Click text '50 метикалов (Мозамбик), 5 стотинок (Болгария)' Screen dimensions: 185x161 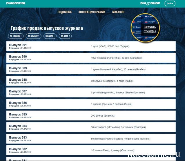tap(118, 127)
